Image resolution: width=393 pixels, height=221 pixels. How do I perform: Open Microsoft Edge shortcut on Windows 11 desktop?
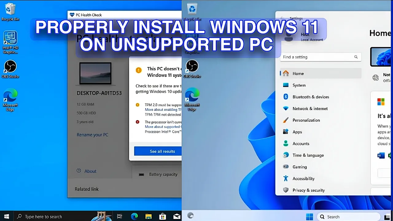(192, 99)
